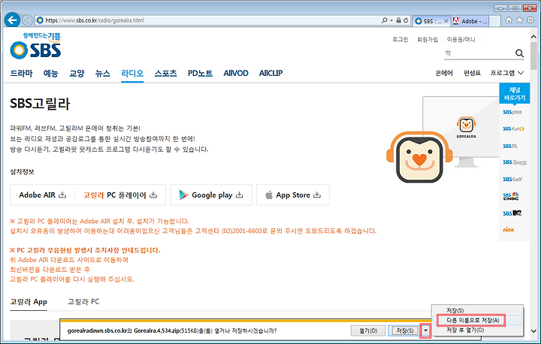
Task: Click the address bar search magnifier icon
Action: pos(385,20)
